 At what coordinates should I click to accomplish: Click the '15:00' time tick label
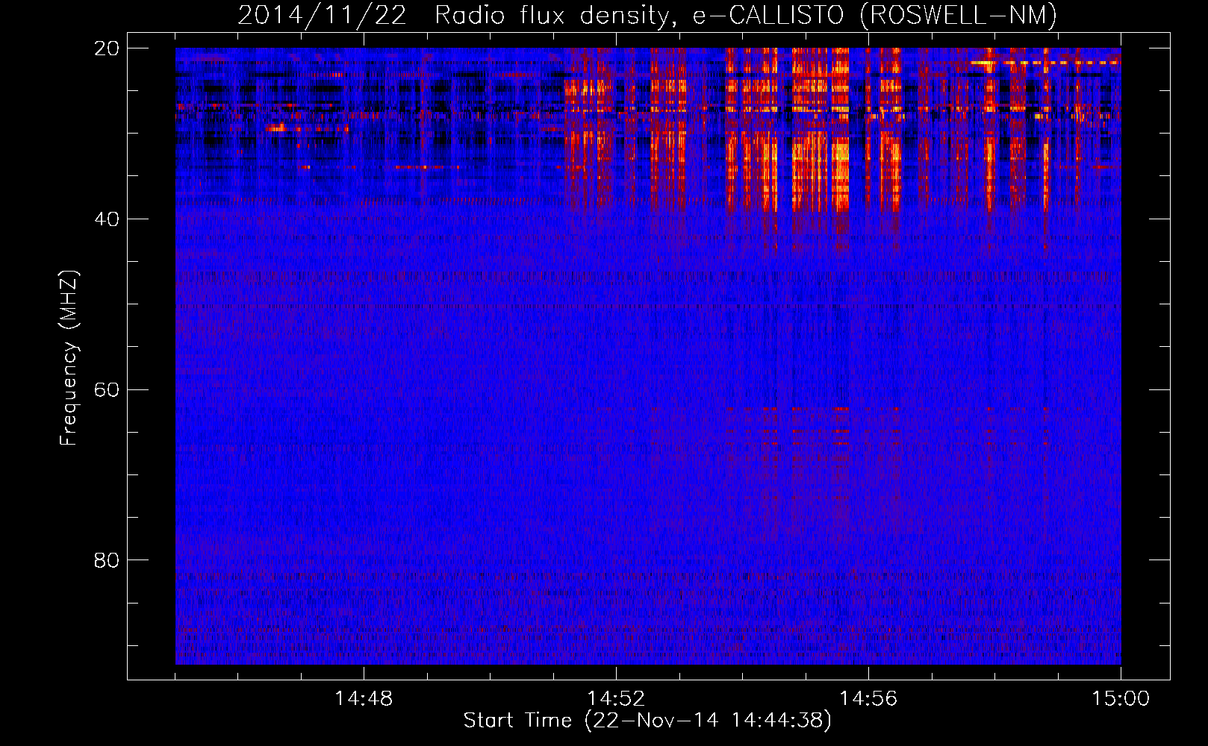1121,698
